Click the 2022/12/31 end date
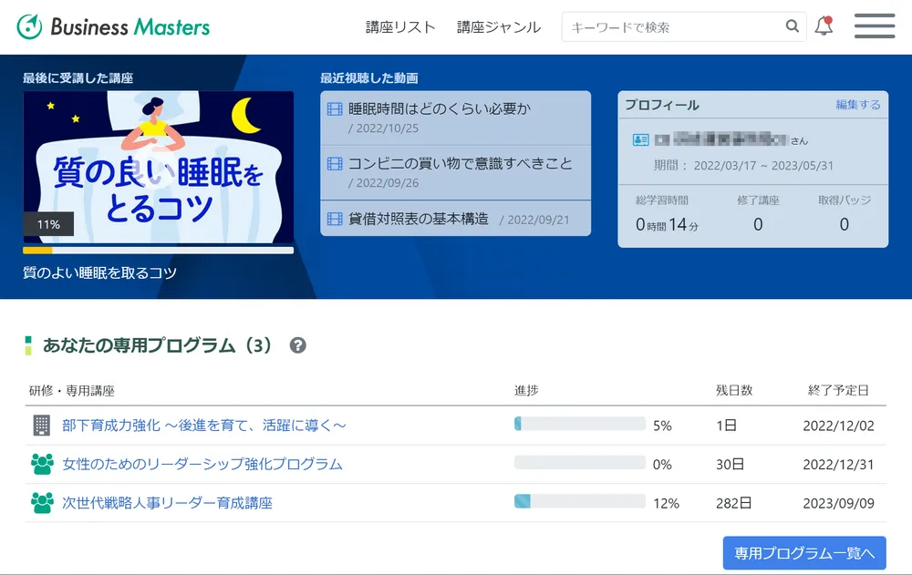 (838, 465)
